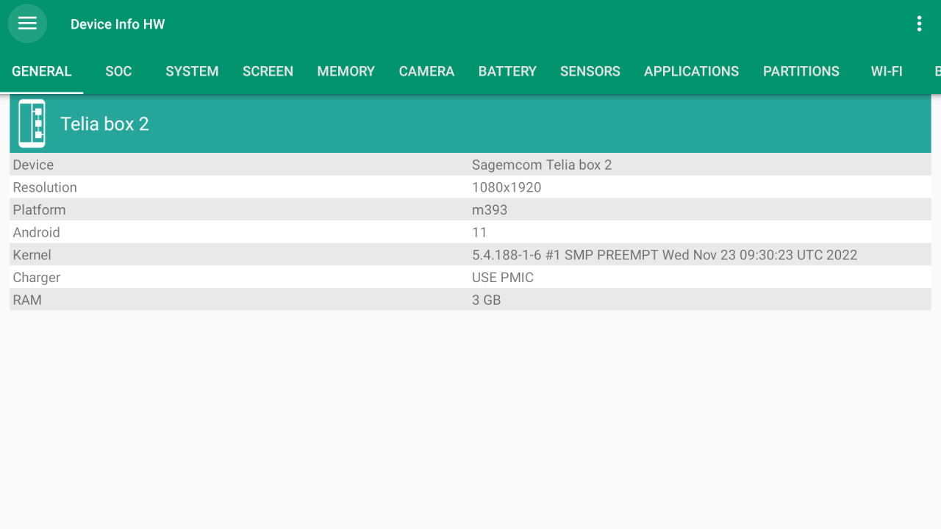
Task: Open the overflow options menu
Action: [919, 23]
